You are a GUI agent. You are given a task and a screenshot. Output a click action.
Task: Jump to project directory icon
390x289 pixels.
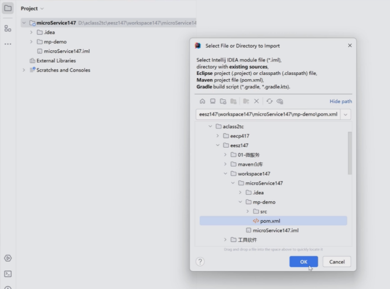pos(223,101)
